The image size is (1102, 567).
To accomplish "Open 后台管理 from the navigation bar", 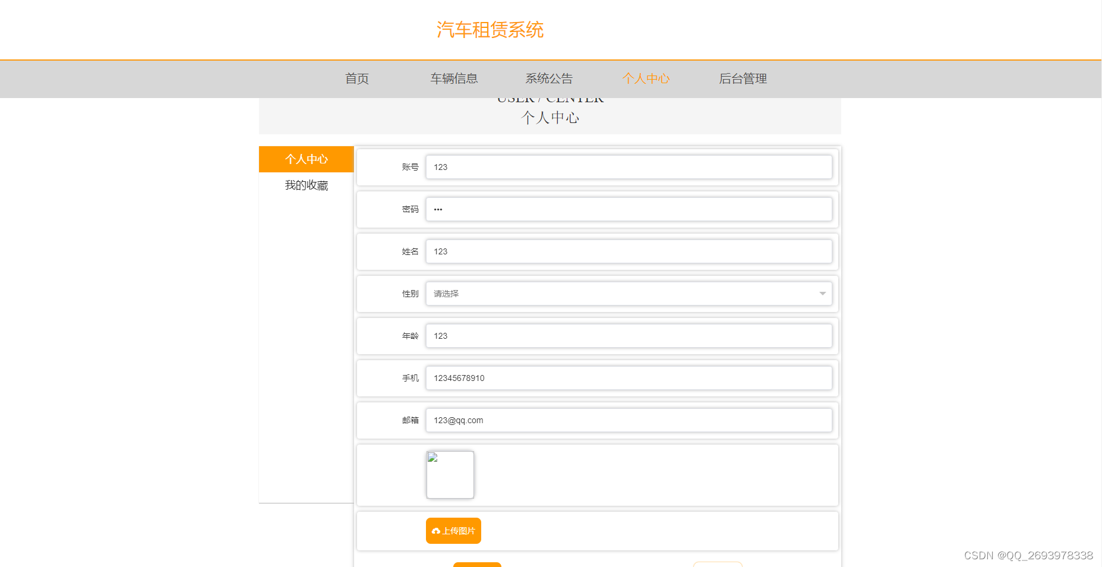I will 743,78.
